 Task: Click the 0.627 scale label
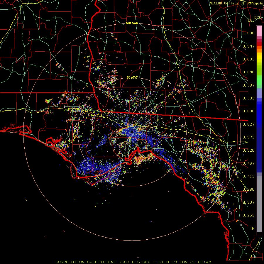tap(248, 124)
